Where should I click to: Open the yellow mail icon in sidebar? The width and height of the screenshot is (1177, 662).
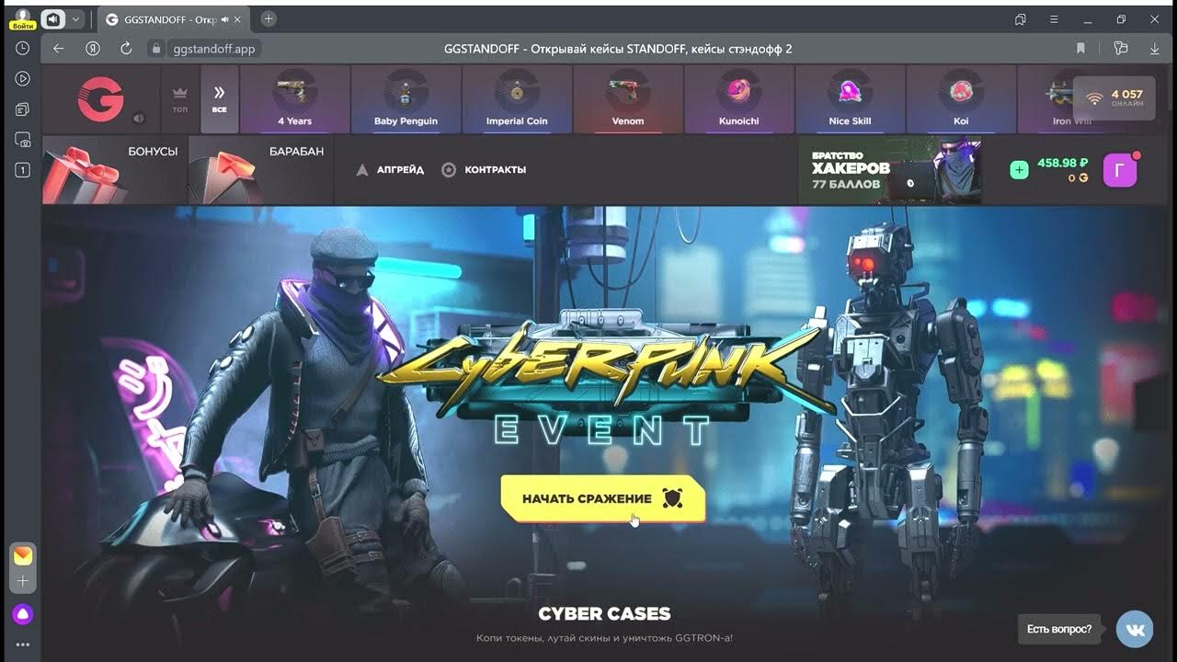pos(23,555)
